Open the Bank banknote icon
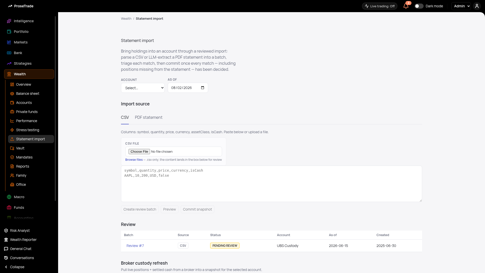 9,53
